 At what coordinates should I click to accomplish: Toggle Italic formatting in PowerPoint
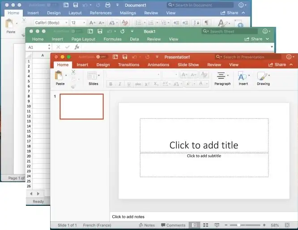120,84
